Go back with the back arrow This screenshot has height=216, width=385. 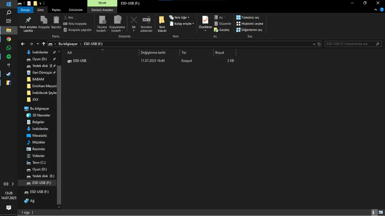coord(23,44)
